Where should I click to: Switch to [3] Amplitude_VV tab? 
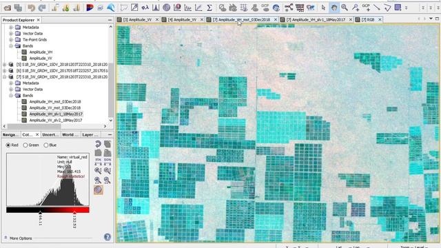pyautogui.click(x=137, y=20)
